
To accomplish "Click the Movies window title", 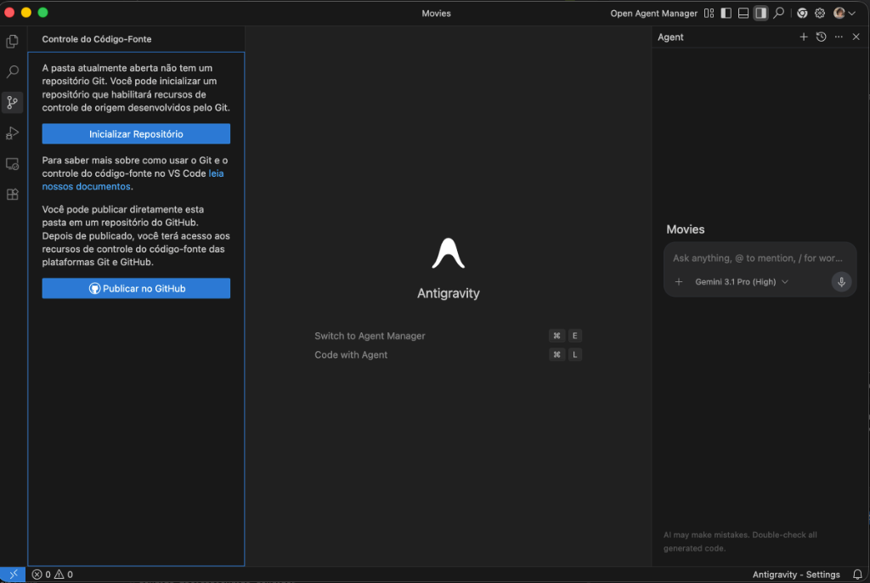I will pos(436,14).
